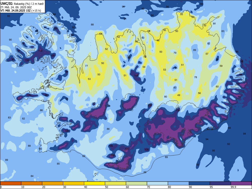Screen dimensions: 252x189
Task: Click the pale yellow 50–60 legend swatch
Action: tap(115, 183)
